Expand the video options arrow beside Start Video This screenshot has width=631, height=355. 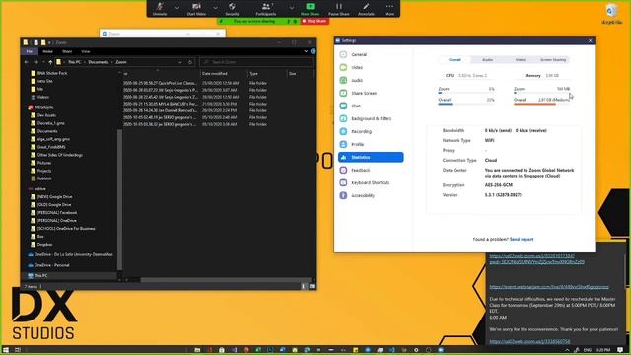(215, 7)
